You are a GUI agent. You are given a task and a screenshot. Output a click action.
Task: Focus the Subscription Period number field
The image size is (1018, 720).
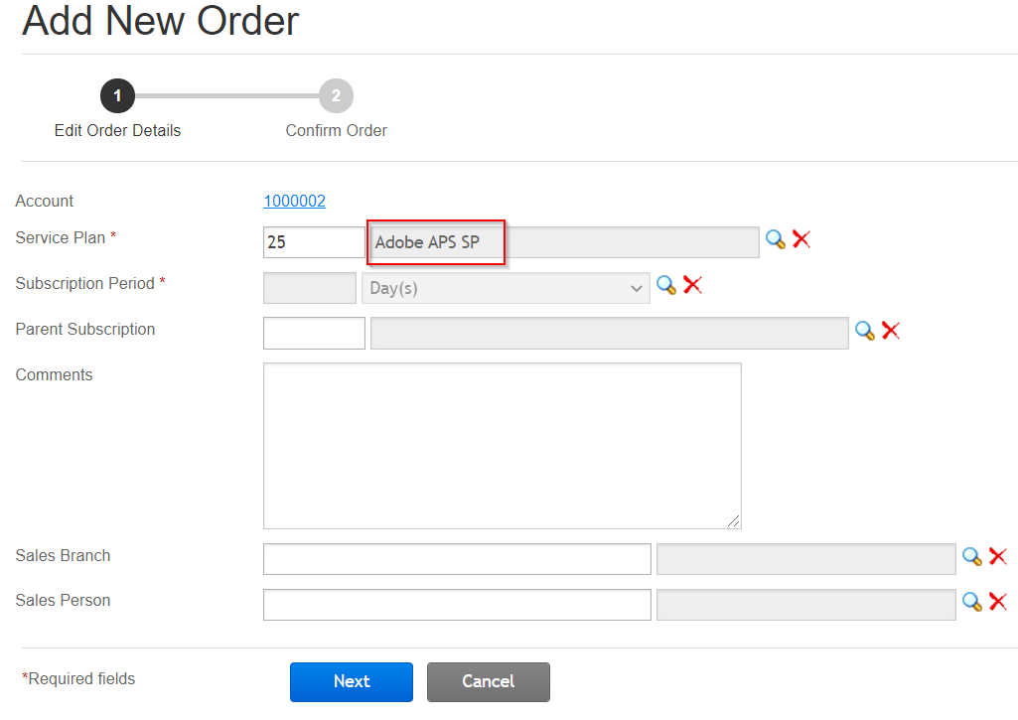click(x=310, y=288)
